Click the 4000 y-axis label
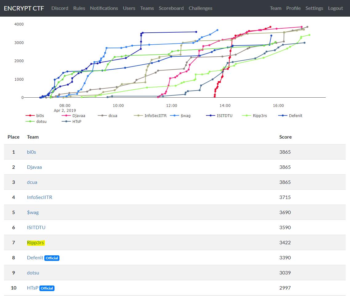The image size is (350, 296). [x=19, y=24]
